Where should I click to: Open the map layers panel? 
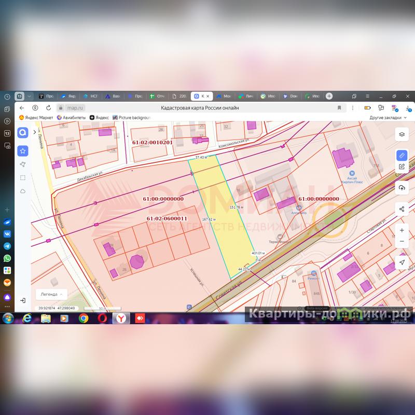pos(402,134)
